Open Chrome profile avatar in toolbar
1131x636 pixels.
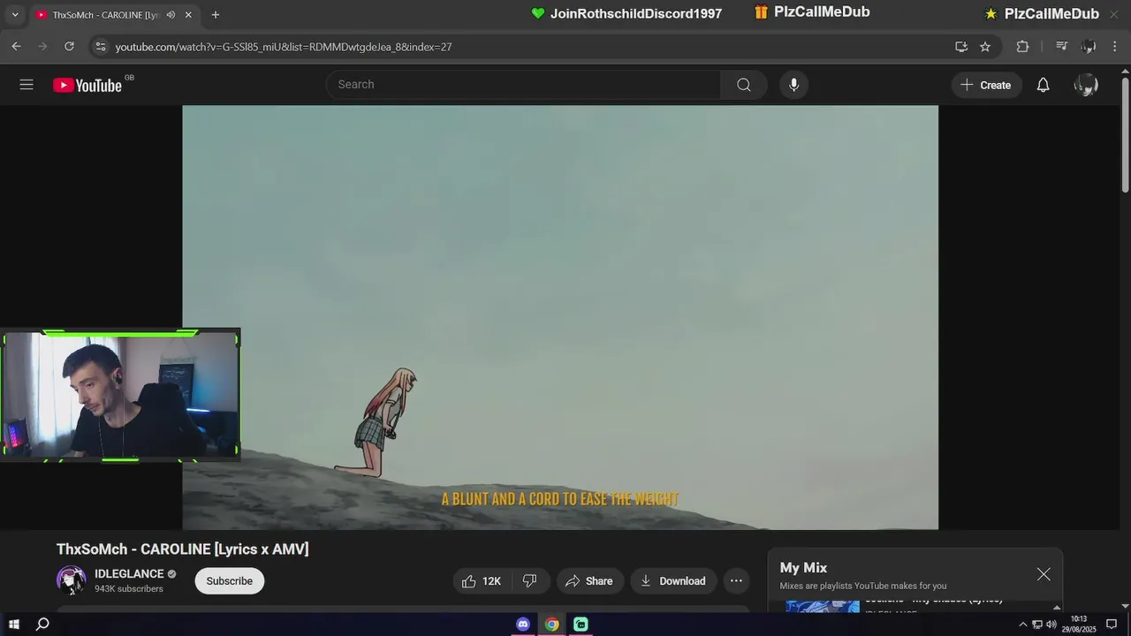point(1089,47)
